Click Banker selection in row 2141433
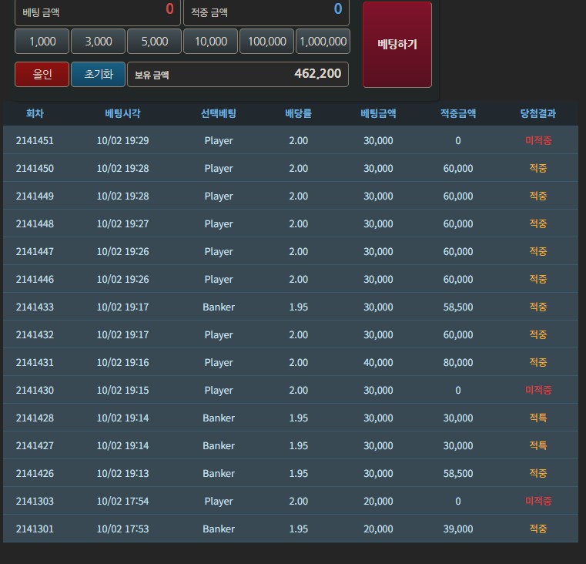 [x=219, y=307]
